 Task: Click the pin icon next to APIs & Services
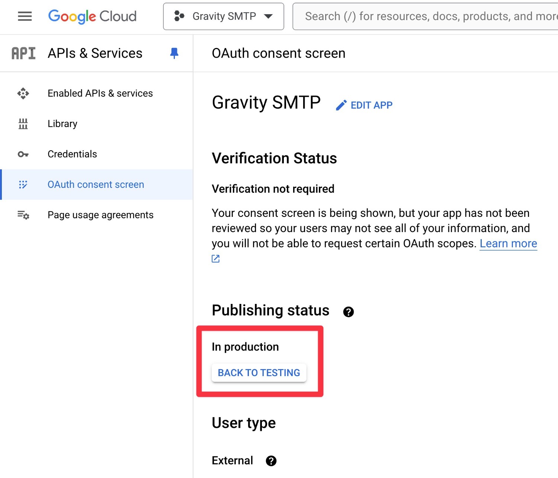click(174, 53)
